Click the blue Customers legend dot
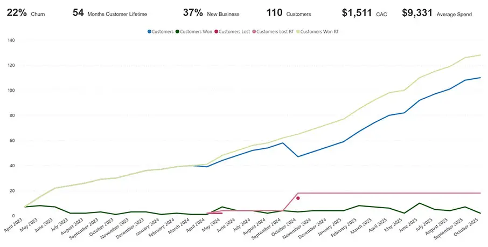 [x=150, y=32]
